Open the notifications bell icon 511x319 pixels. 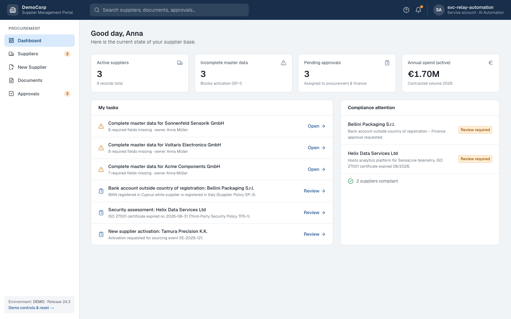point(418,10)
